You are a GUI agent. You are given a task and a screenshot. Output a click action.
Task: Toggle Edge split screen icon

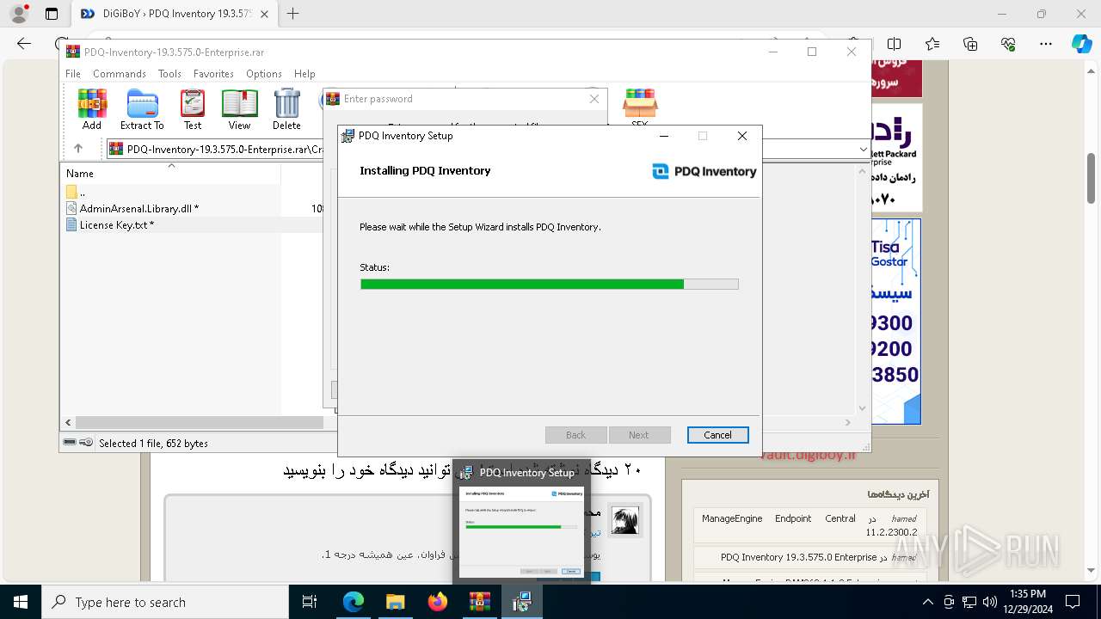[895, 44]
